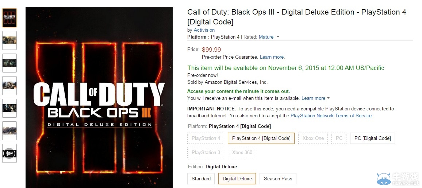Switch platform to PC [Digital Code]
The height and width of the screenshot is (188, 422).
click(372, 138)
